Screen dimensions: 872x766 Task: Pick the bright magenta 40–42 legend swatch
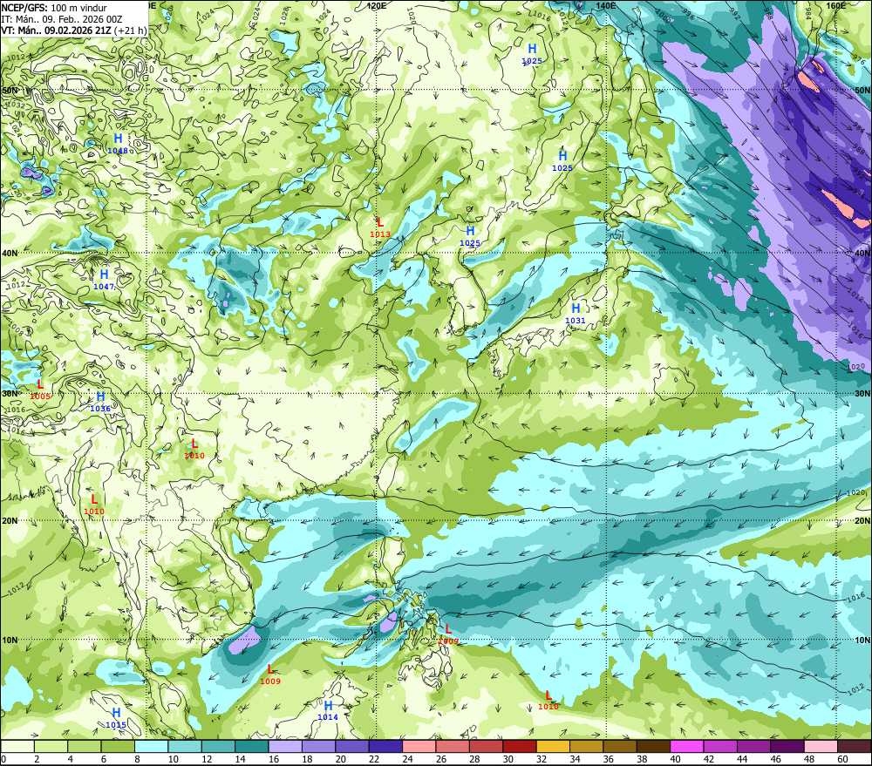tap(686, 746)
